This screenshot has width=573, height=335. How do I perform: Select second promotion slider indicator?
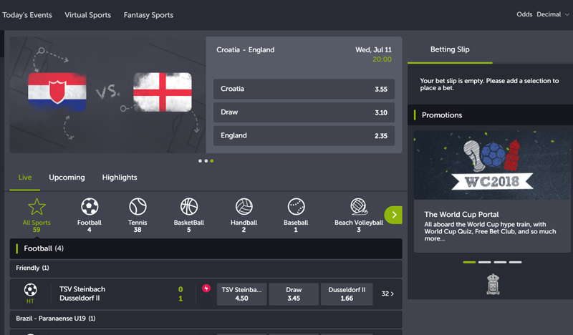[485, 262]
